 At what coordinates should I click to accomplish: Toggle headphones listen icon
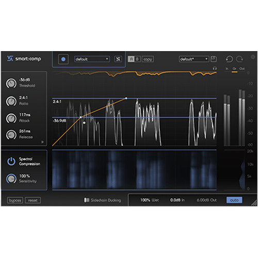coord(215,68)
